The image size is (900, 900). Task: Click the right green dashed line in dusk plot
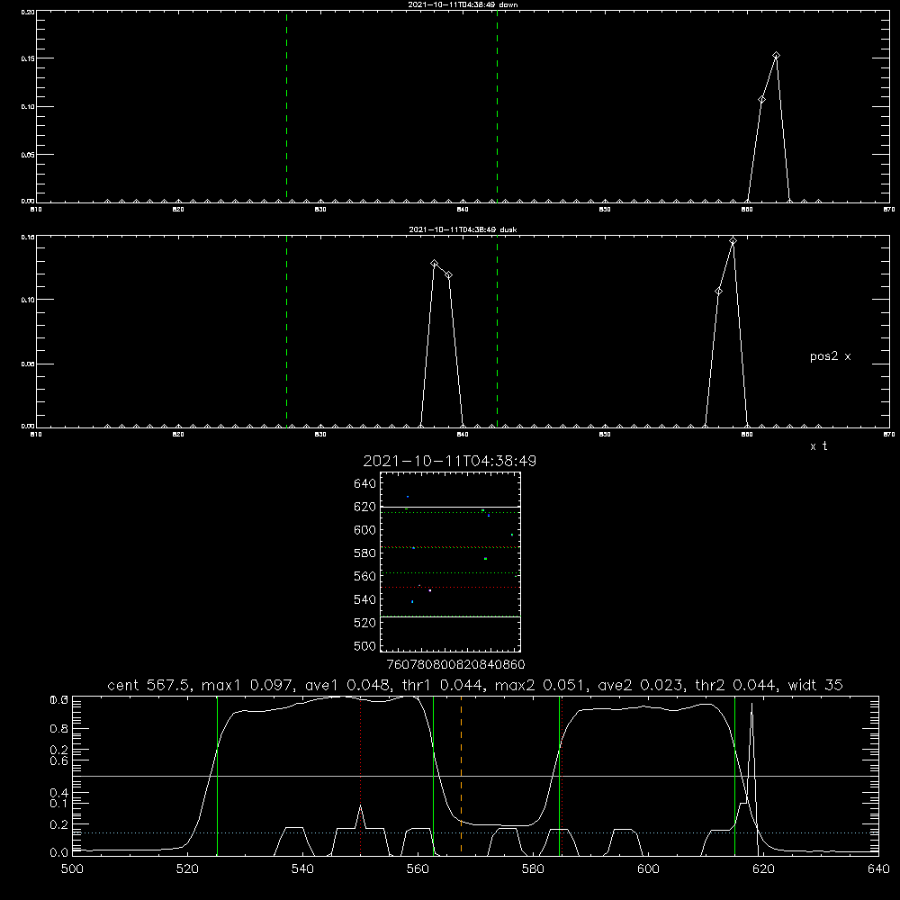[497, 331]
